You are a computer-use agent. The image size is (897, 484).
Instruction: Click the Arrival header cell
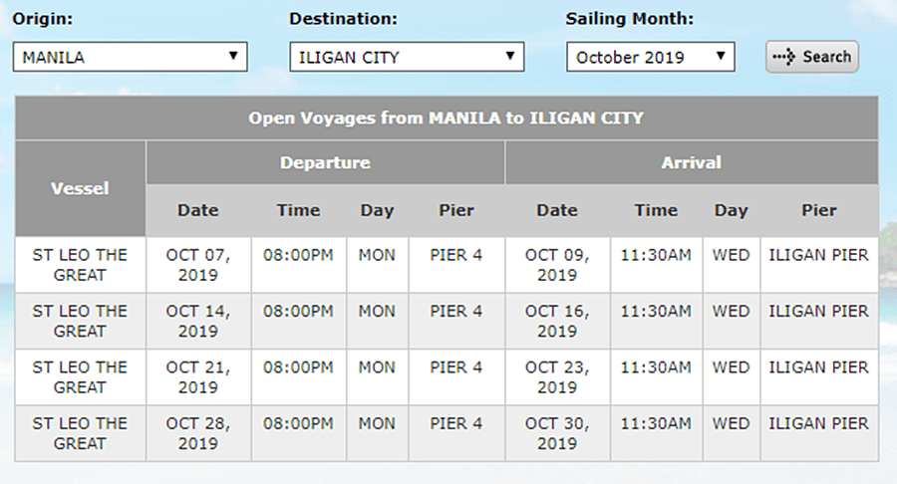click(x=691, y=162)
